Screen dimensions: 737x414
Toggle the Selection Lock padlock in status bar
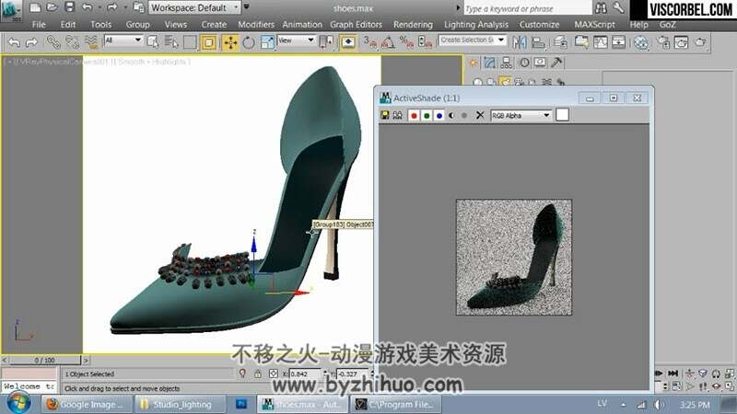[258, 374]
